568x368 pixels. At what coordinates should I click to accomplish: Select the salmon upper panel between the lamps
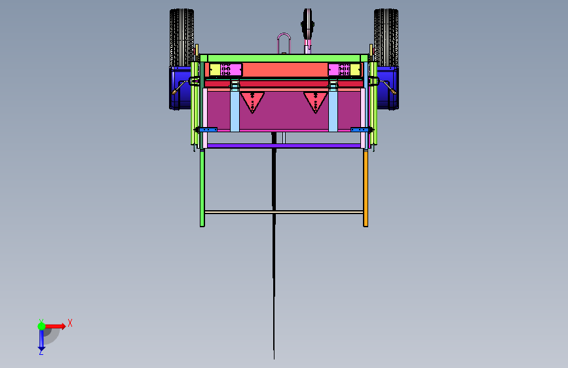pyautogui.click(x=285, y=69)
